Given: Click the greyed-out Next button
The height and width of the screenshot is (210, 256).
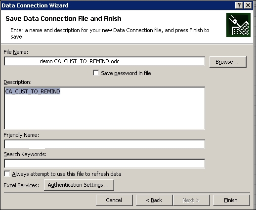Looking at the screenshot, I should [x=191, y=200].
